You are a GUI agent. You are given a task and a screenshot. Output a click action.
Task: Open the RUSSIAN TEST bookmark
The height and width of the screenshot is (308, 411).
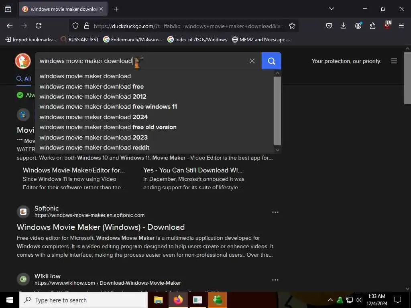pyautogui.click(x=79, y=40)
